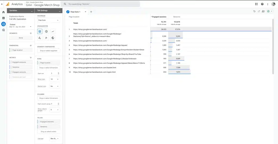Select the Free form 1 tab
Screen dimensions: 278x144
75,12
